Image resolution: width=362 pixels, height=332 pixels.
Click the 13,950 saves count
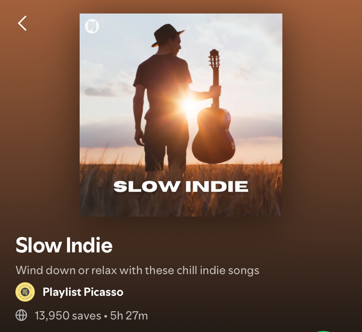pos(68,316)
